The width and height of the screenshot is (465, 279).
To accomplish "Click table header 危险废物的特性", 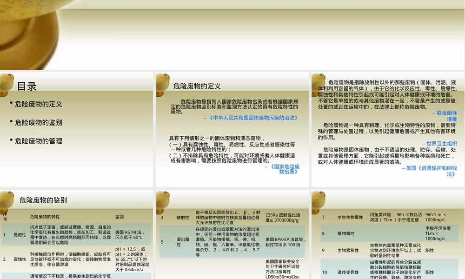I will coord(45,217).
